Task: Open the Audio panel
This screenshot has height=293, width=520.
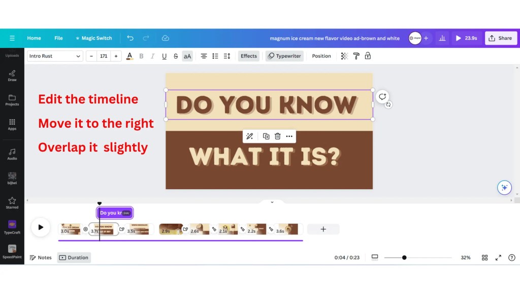Action: tap(12, 153)
